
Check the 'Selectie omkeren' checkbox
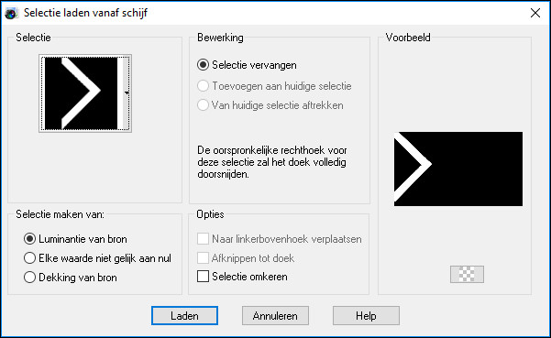[242, 277]
